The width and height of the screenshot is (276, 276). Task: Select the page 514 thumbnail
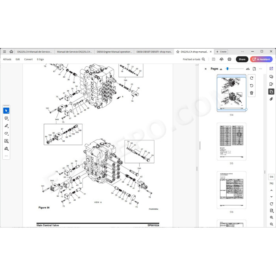[x=231, y=93]
